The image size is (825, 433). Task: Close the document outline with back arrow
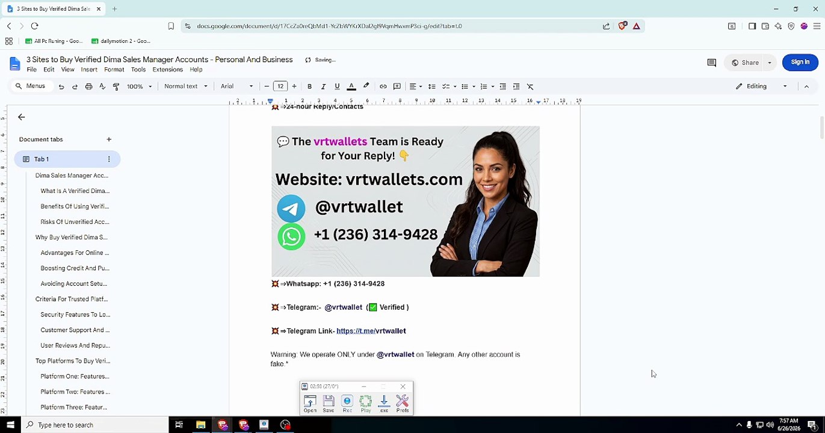(22, 117)
